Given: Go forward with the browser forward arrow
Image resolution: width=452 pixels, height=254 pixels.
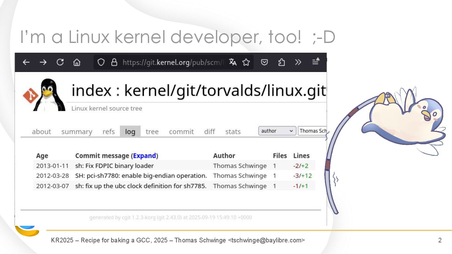Looking at the screenshot, I should click(x=43, y=62).
